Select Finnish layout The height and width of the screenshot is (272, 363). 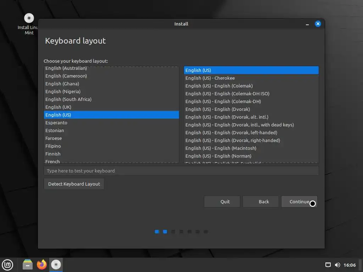111,154
